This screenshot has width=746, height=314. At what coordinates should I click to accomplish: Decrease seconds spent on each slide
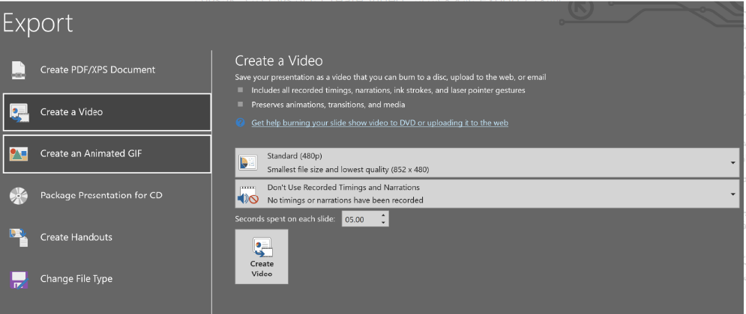[x=384, y=223]
